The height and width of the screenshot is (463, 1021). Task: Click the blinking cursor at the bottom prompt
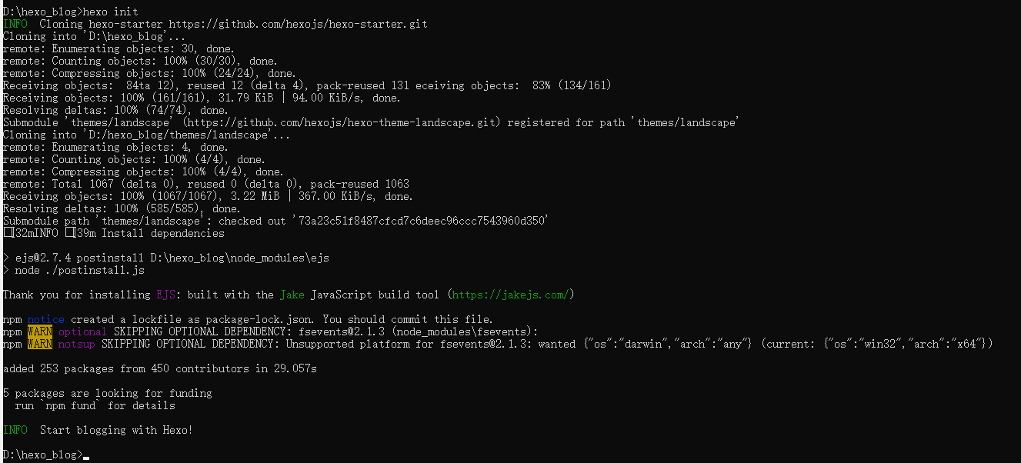click(86, 456)
